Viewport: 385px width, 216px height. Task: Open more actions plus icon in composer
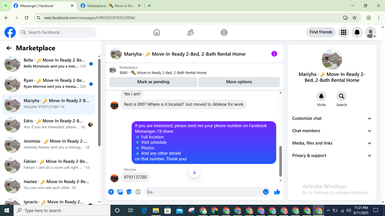pyautogui.click(x=111, y=192)
